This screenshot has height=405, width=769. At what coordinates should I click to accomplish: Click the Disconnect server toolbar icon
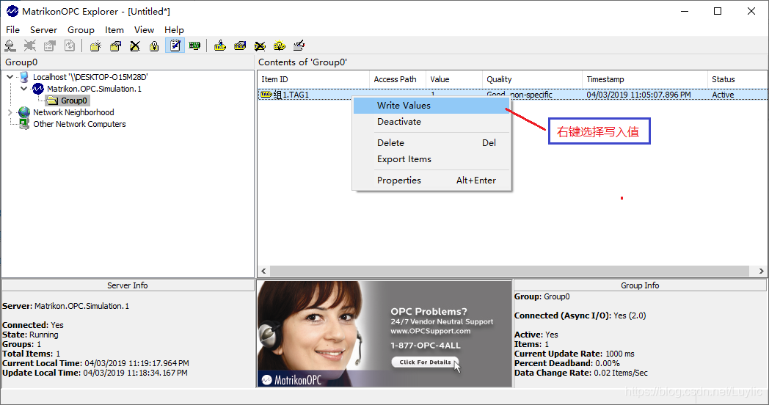point(30,45)
